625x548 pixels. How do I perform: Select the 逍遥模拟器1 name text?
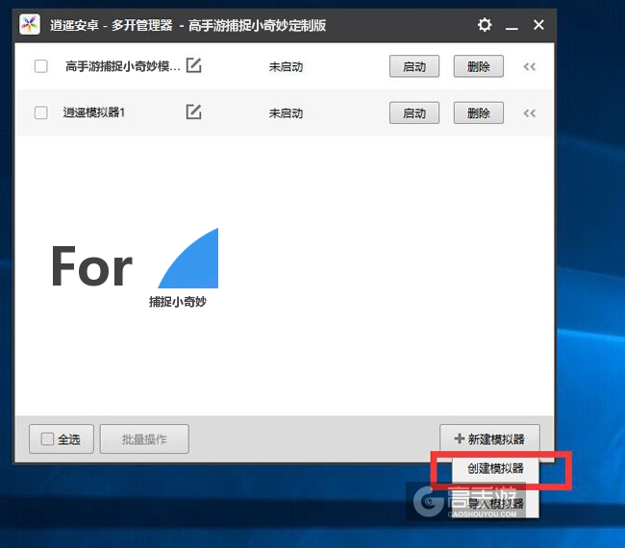click(x=94, y=112)
